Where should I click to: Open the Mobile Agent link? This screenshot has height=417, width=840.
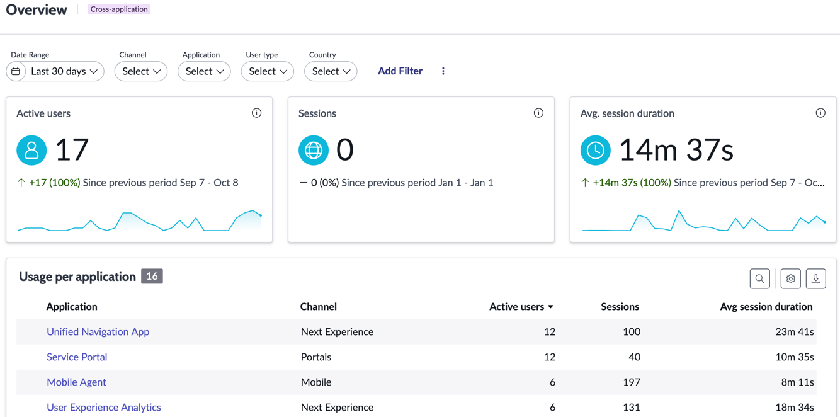[76, 382]
